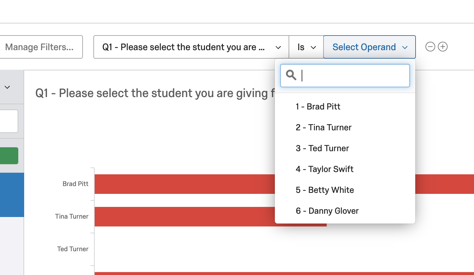Choose '5 - Betty White' operand

(325, 190)
